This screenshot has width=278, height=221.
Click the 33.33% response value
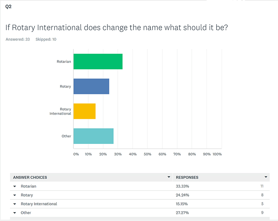coord(182,186)
